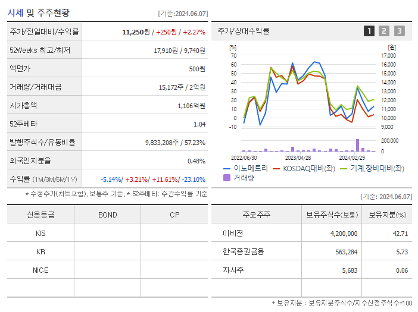The height and width of the screenshot is (312, 418).
Task: Select the +11.61% six-month return
Action: pyautogui.click(x=165, y=179)
